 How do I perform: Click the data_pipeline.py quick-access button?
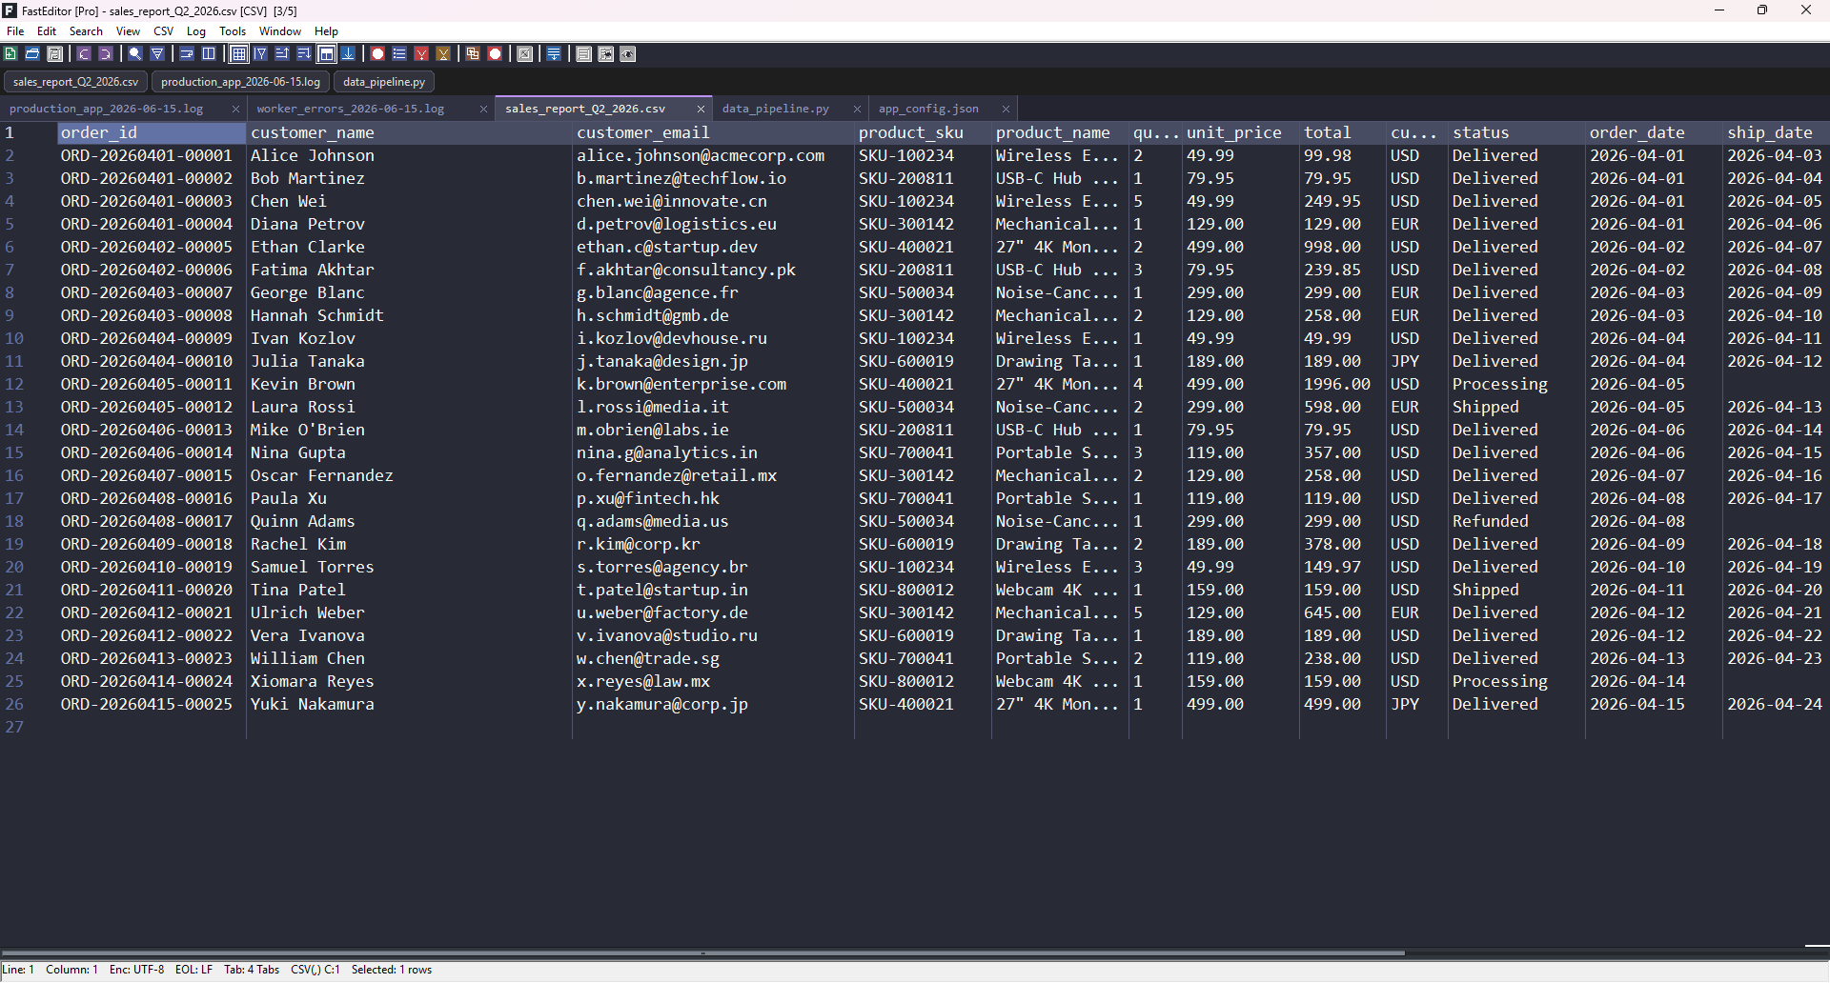(384, 82)
